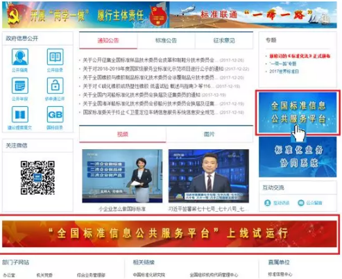Click the 互动访谈 person icon

pos(268,203)
